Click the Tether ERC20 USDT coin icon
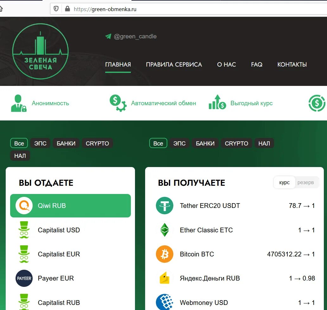 pyautogui.click(x=164, y=206)
